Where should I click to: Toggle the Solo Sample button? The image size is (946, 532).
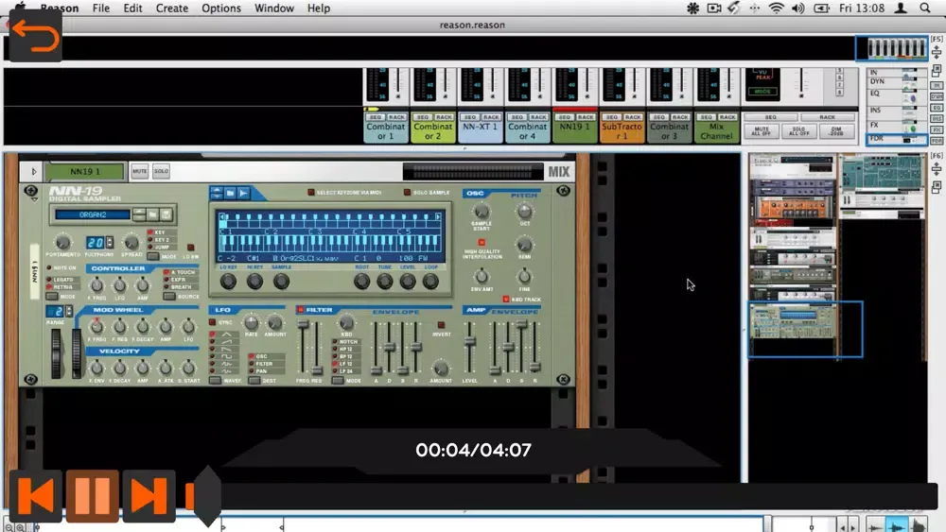[x=407, y=192]
